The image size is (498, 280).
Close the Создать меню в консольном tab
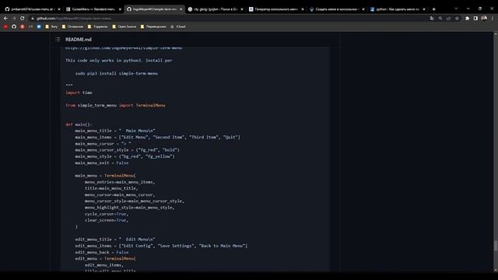363,9
